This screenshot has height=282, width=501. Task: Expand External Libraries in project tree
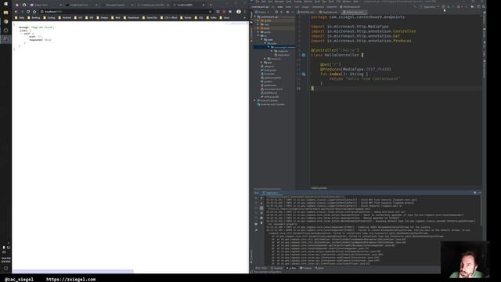pyautogui.click(x=255, y=101)
